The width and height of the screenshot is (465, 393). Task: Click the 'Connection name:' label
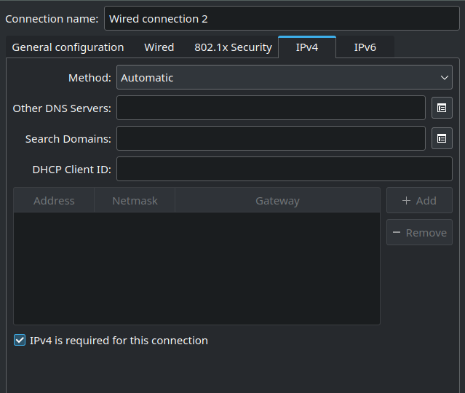point(52,19)
